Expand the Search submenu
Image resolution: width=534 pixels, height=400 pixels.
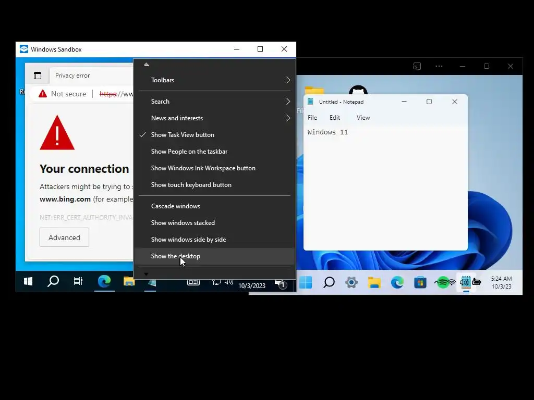tap(214, 102)
